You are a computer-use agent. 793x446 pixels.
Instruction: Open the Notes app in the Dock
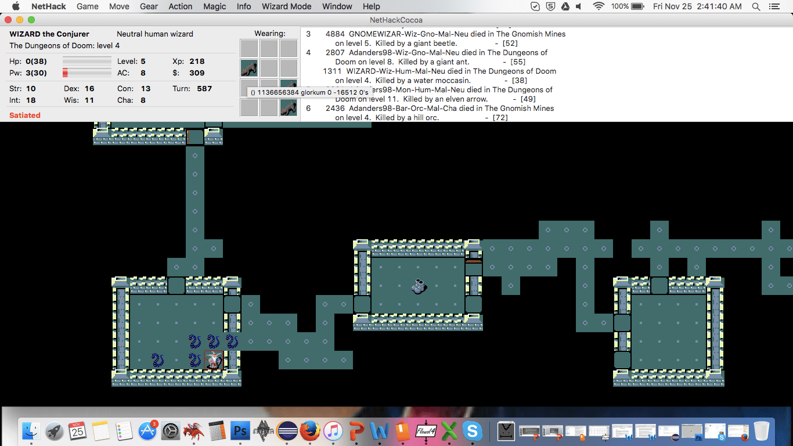click(x=101, y=431)
